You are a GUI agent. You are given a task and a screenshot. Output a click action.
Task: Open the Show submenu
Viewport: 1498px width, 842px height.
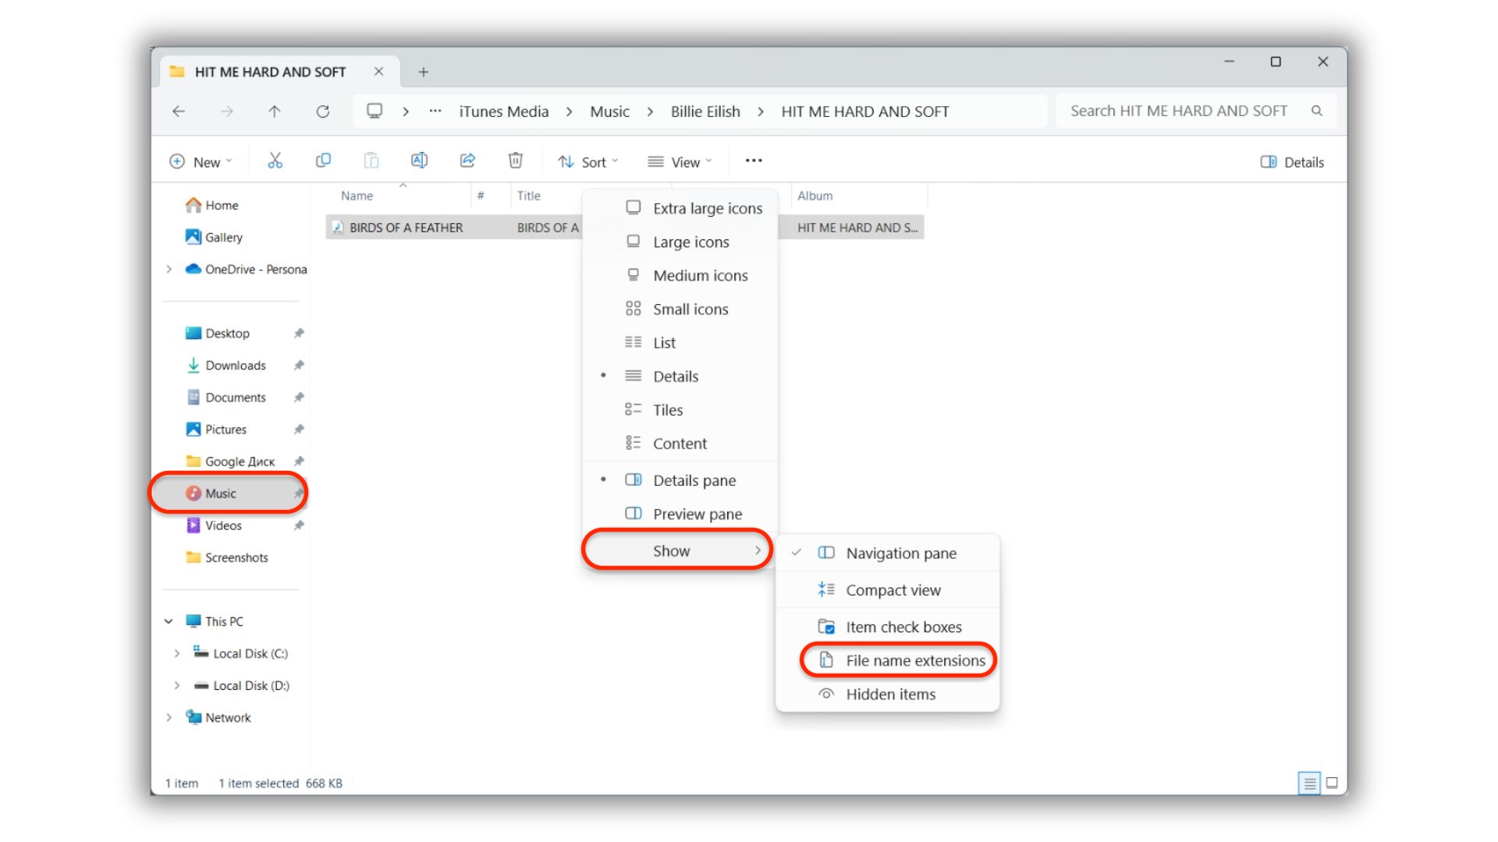[677, 550]
